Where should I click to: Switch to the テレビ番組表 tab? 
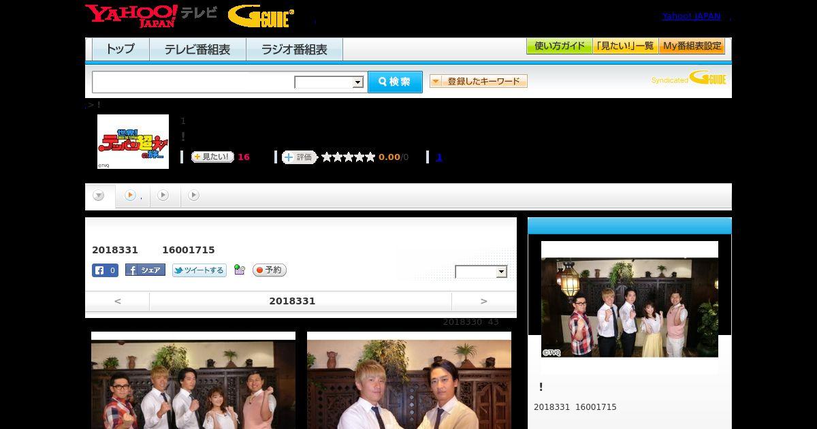tap(197, 50)
